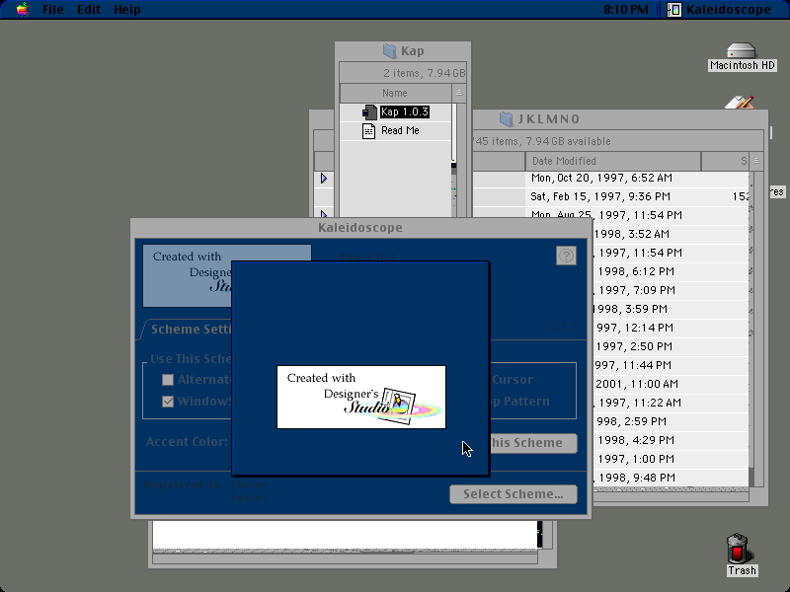Select the row dated 1998, 4:29 PM
The image size is (790, 592).
tap(671, 440)
